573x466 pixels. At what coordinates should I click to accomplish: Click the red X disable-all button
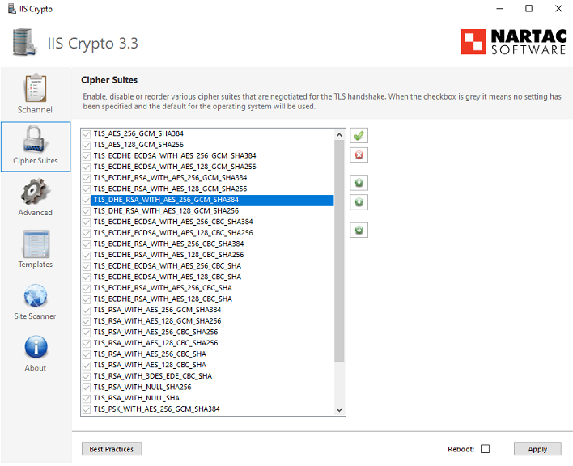click(x=359, y=155)
